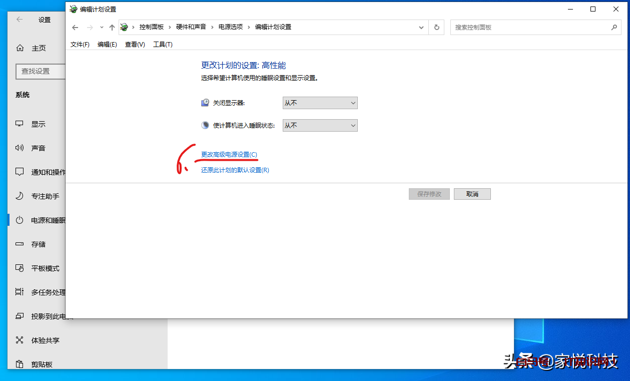
Task: Click the up-one-level folder arrow icon
Action: (x=112, y=27)
